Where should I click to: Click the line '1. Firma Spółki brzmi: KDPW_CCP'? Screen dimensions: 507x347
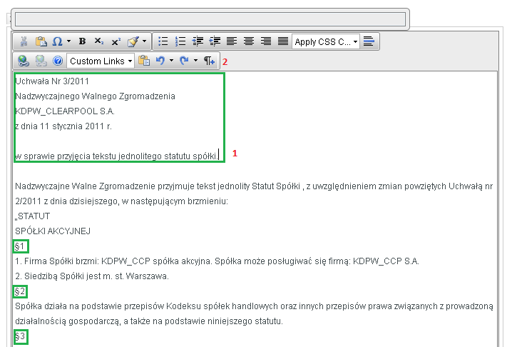[x=217, y=261]
